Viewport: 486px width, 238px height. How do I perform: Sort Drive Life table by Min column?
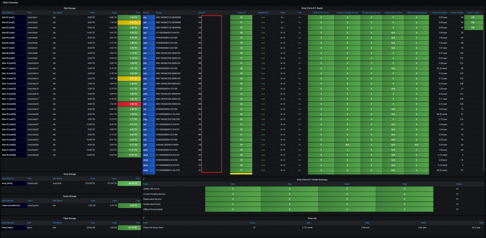[x=309, y=222]
